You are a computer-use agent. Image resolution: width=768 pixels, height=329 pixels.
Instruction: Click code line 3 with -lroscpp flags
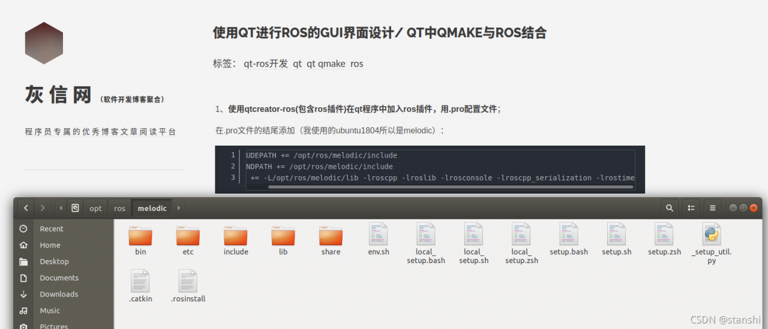click(442, 178)
